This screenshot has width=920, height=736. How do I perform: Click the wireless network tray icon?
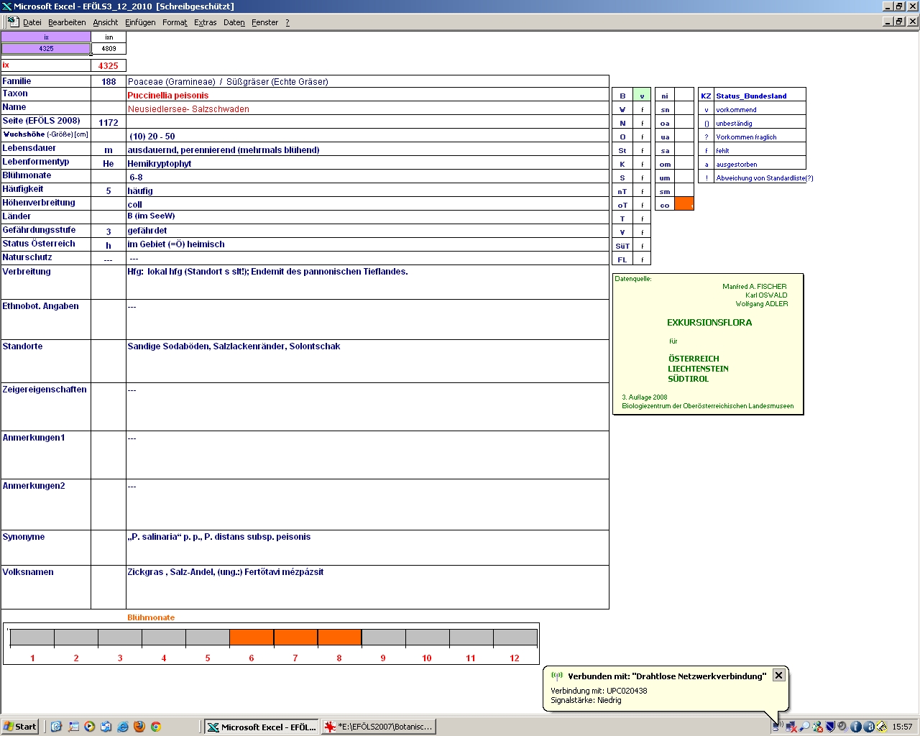tap(778, 727)
